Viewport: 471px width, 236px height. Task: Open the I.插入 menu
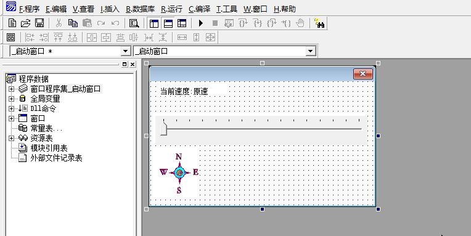(x=110, y=9)
